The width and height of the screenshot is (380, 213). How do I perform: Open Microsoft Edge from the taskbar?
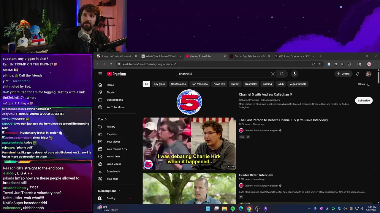click(x=241, y=209)
